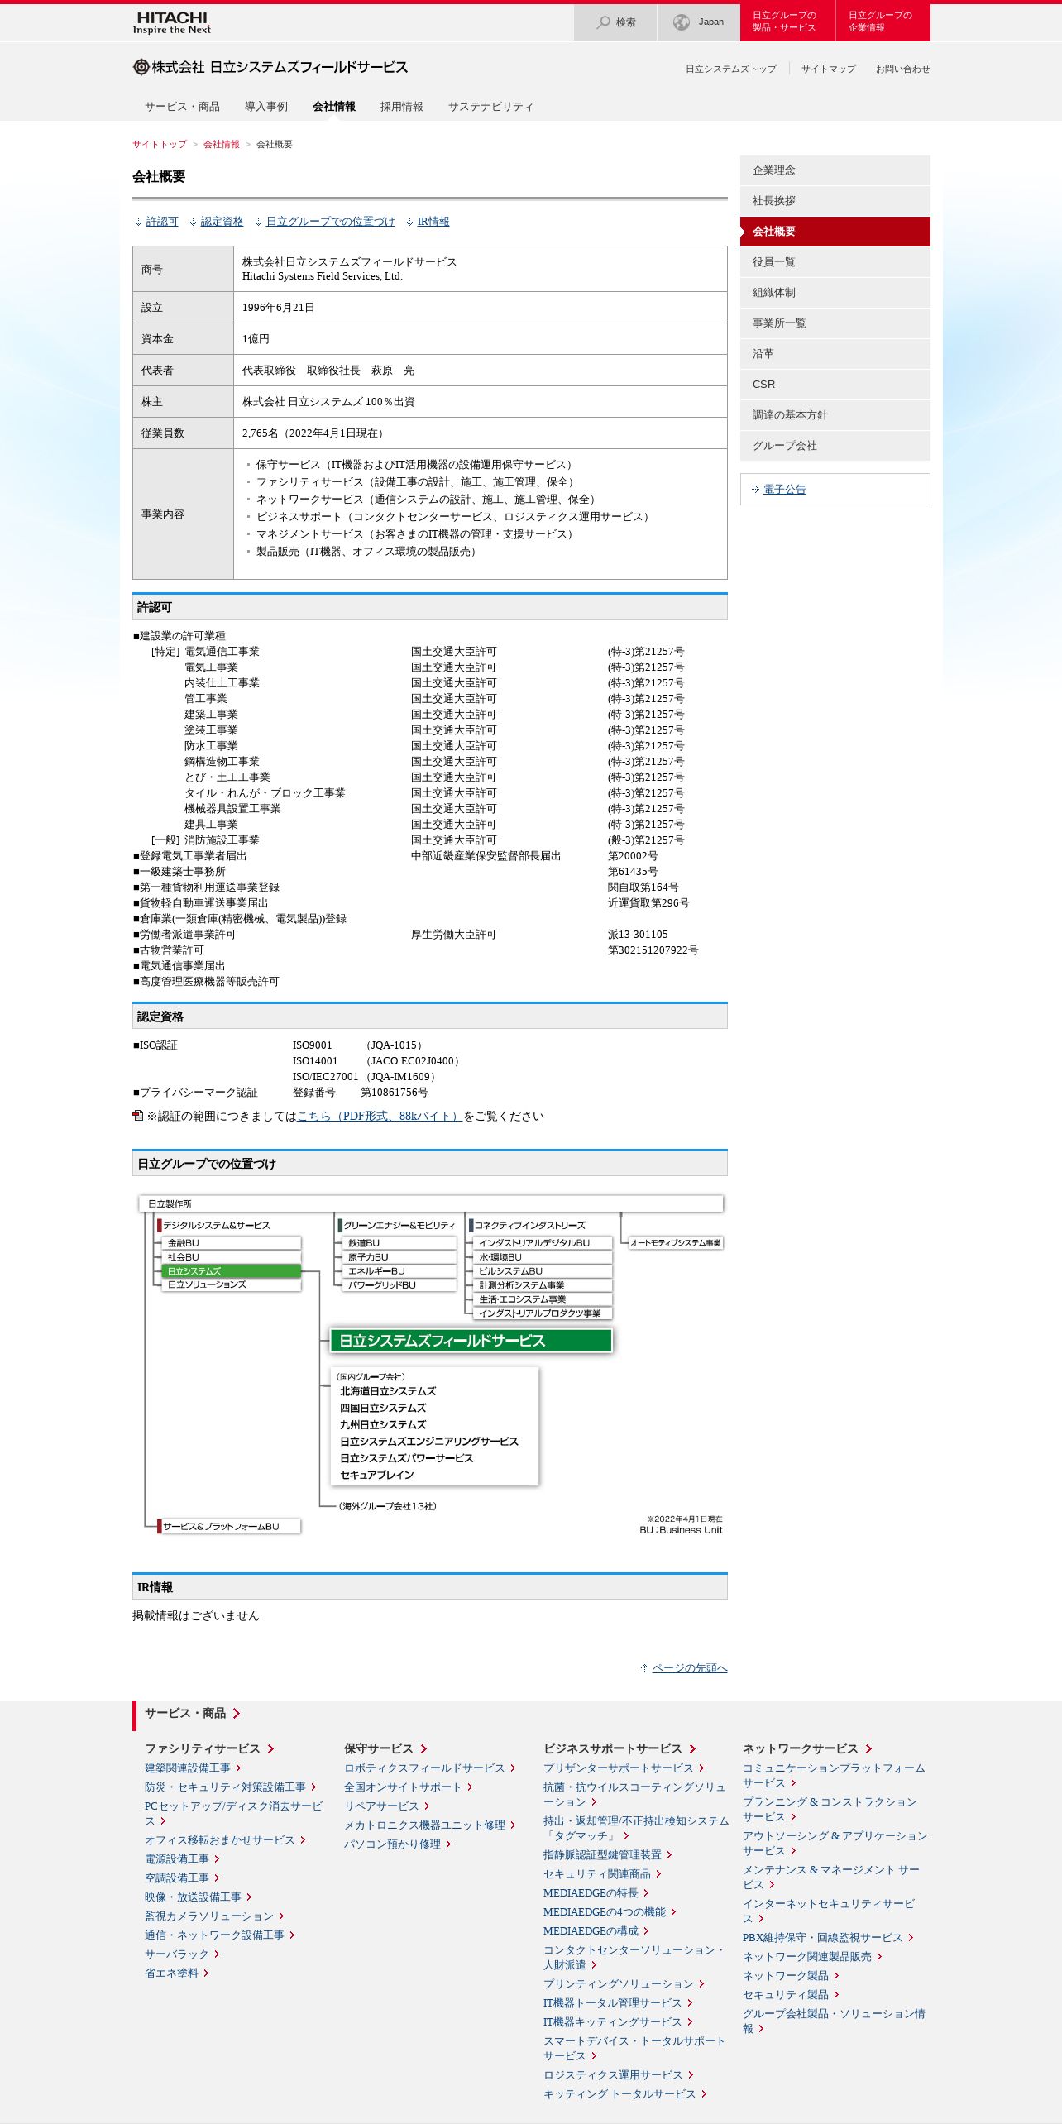Open the 採用情報 navigation menu
This screenshot has width=1062, height=2124.
[x=402, y=107]
